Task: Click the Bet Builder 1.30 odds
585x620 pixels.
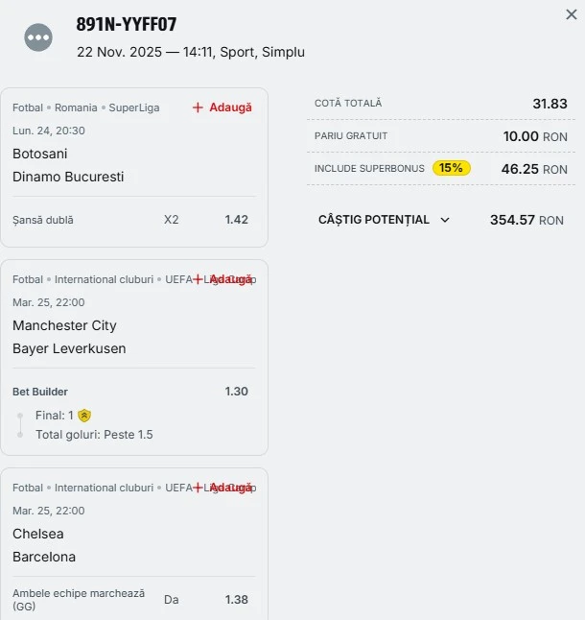Action: click(236, 392)
